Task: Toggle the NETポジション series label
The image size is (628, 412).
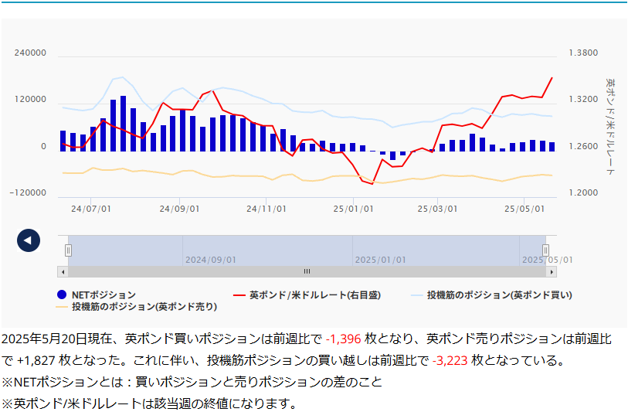Action: [x=104, y=295]
